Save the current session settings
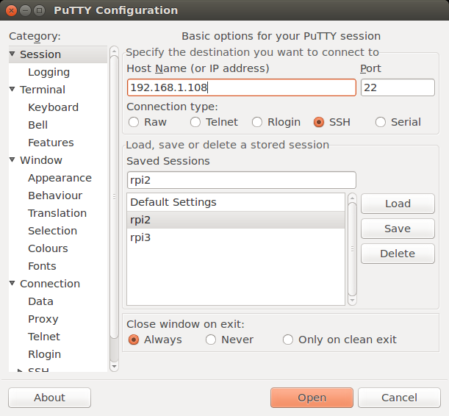The image size is (449, 416). 398,229
